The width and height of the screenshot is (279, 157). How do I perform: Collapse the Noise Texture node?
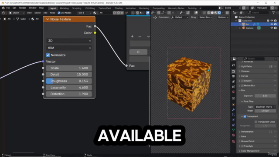coord(48,19)
